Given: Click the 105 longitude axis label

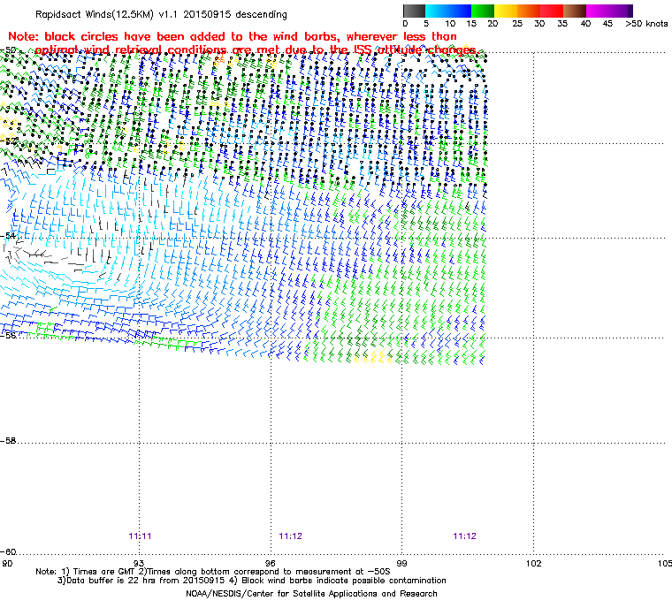Looking at the screenshot, I should [x=665, y=563].
